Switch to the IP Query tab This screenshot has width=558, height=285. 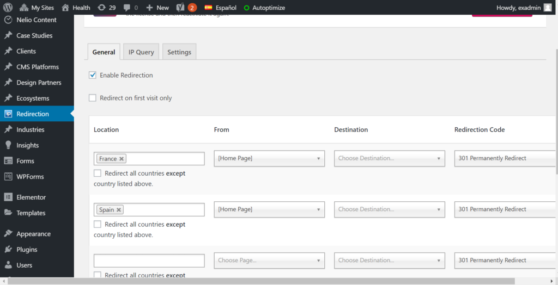141,52
